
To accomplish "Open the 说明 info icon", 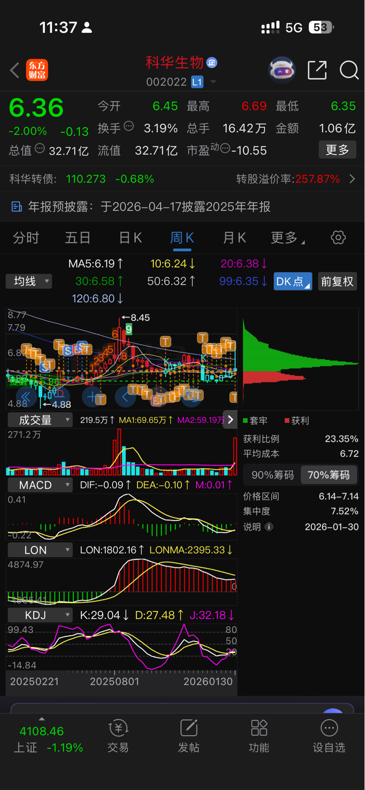I will click(x=269, y=527).
